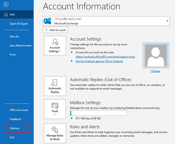The width and height of the screenshot is (175, 144).
Task: Click the profile picture placeholder
Action: point(156,55)
